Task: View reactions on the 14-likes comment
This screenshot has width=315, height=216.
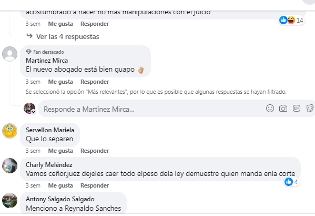Action: pyautogui.click(x=291, y=20)
